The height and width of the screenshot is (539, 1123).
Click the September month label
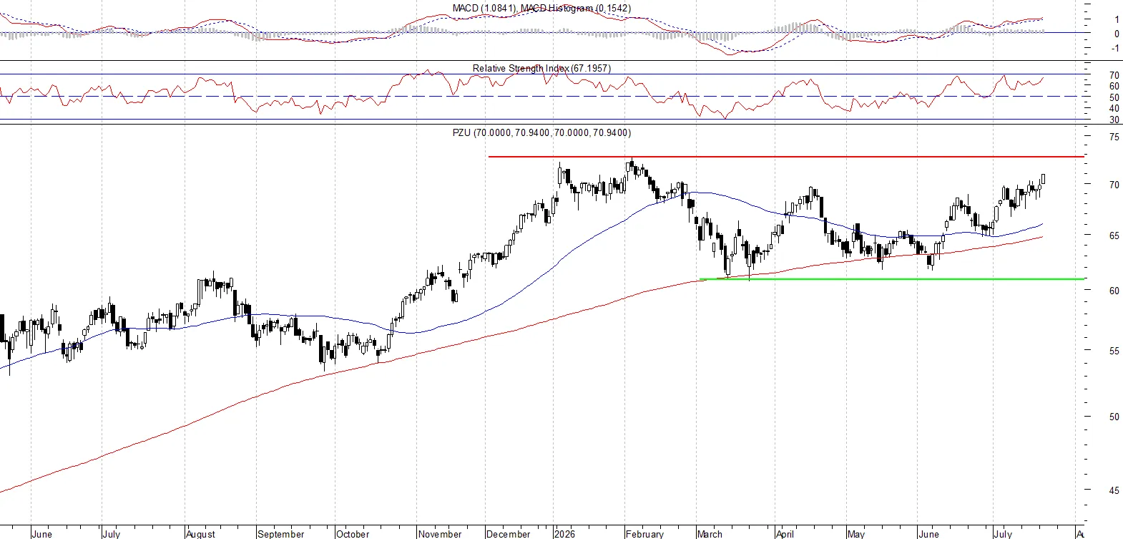tap(281, 534)
